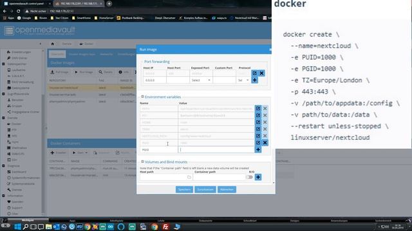
Task: Select RAID Verwaltung in the sidebar
Action: tap(20, 82)
